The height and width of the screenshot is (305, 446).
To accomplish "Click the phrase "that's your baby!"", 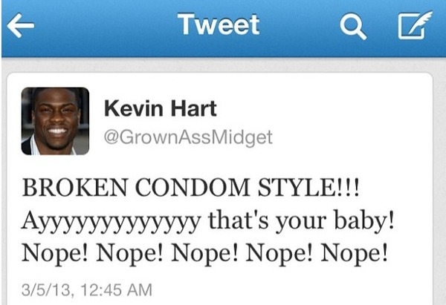I will pyautogui.click(x=302, y=220).
